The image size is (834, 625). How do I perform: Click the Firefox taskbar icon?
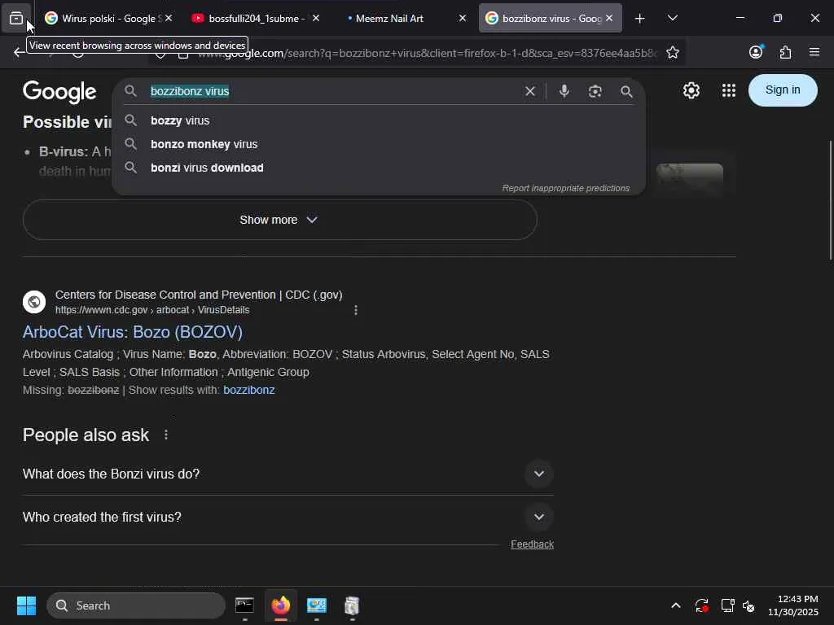tap(280, 605)
